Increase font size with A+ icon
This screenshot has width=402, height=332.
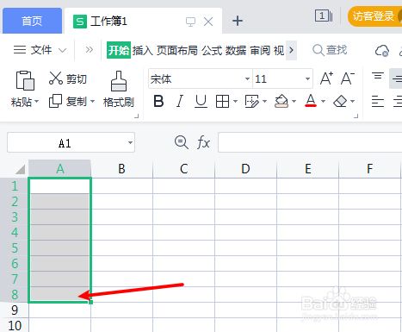326,78
